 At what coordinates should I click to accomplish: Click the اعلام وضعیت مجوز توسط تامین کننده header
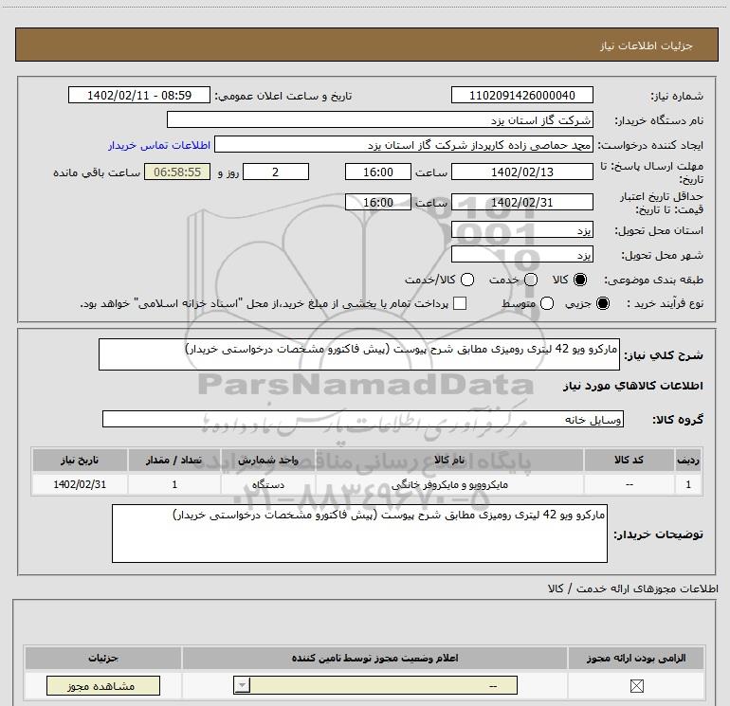pos(374,658)
